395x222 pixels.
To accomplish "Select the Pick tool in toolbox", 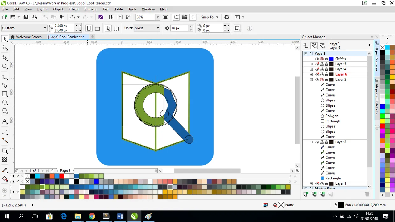I will (x=5, y=39).
